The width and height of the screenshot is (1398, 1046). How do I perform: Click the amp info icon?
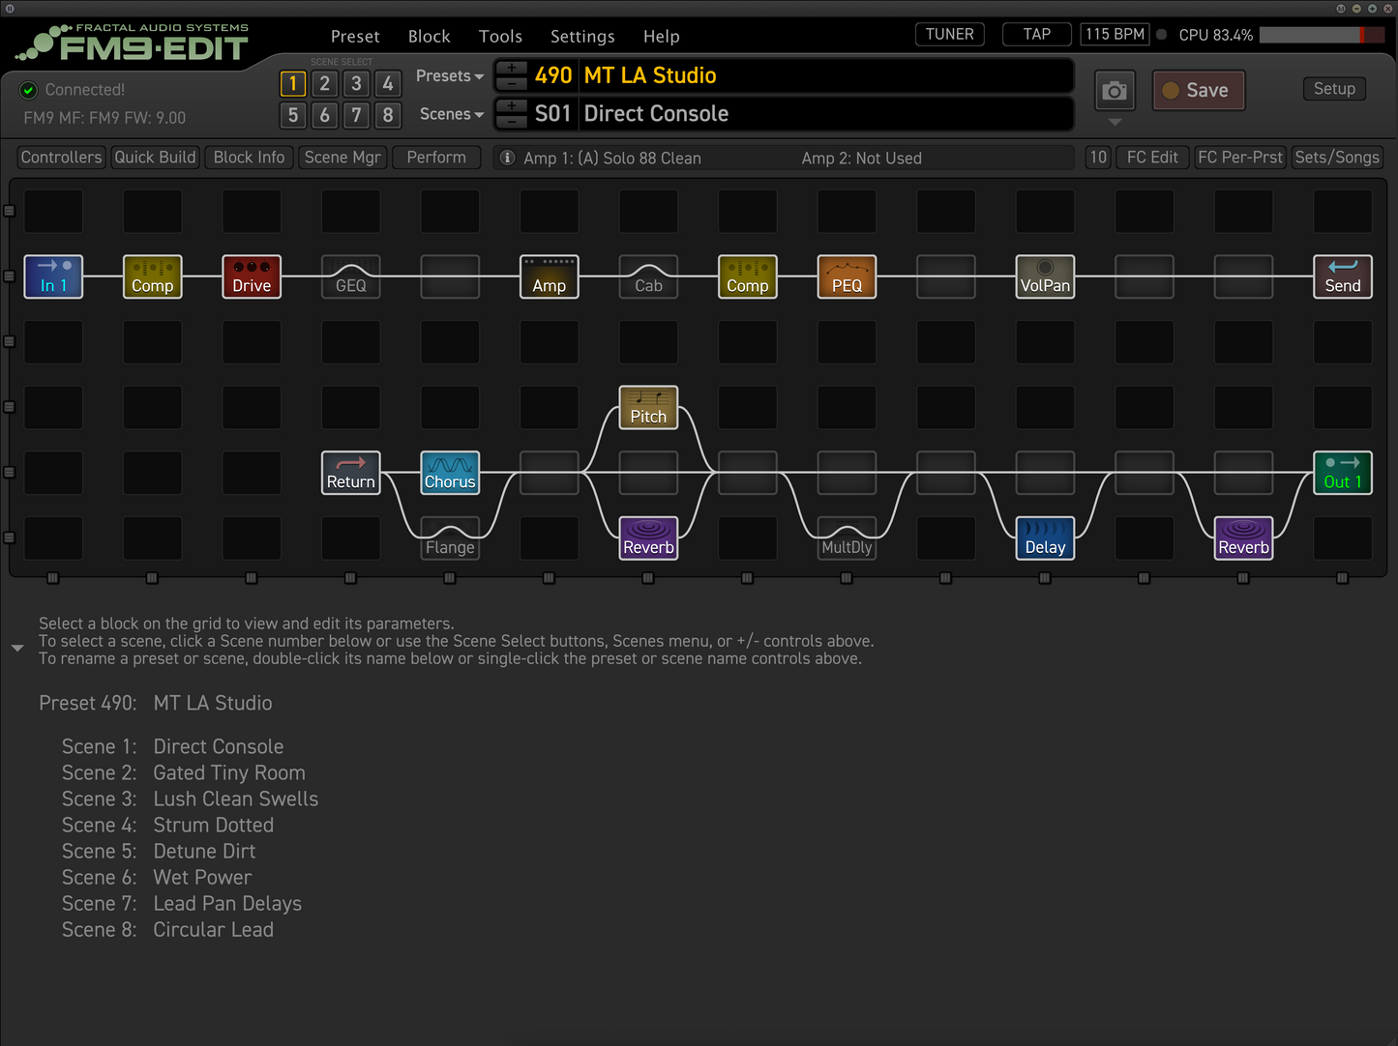point(507,158)
